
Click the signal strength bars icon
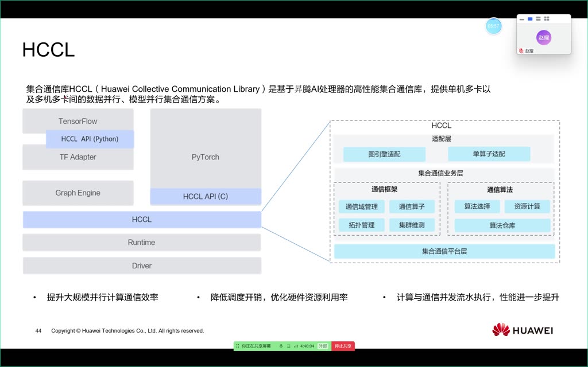[296, 346]
